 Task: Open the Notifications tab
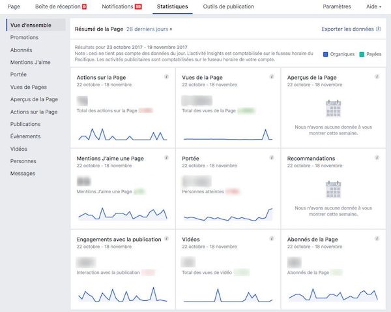[122, 7]
